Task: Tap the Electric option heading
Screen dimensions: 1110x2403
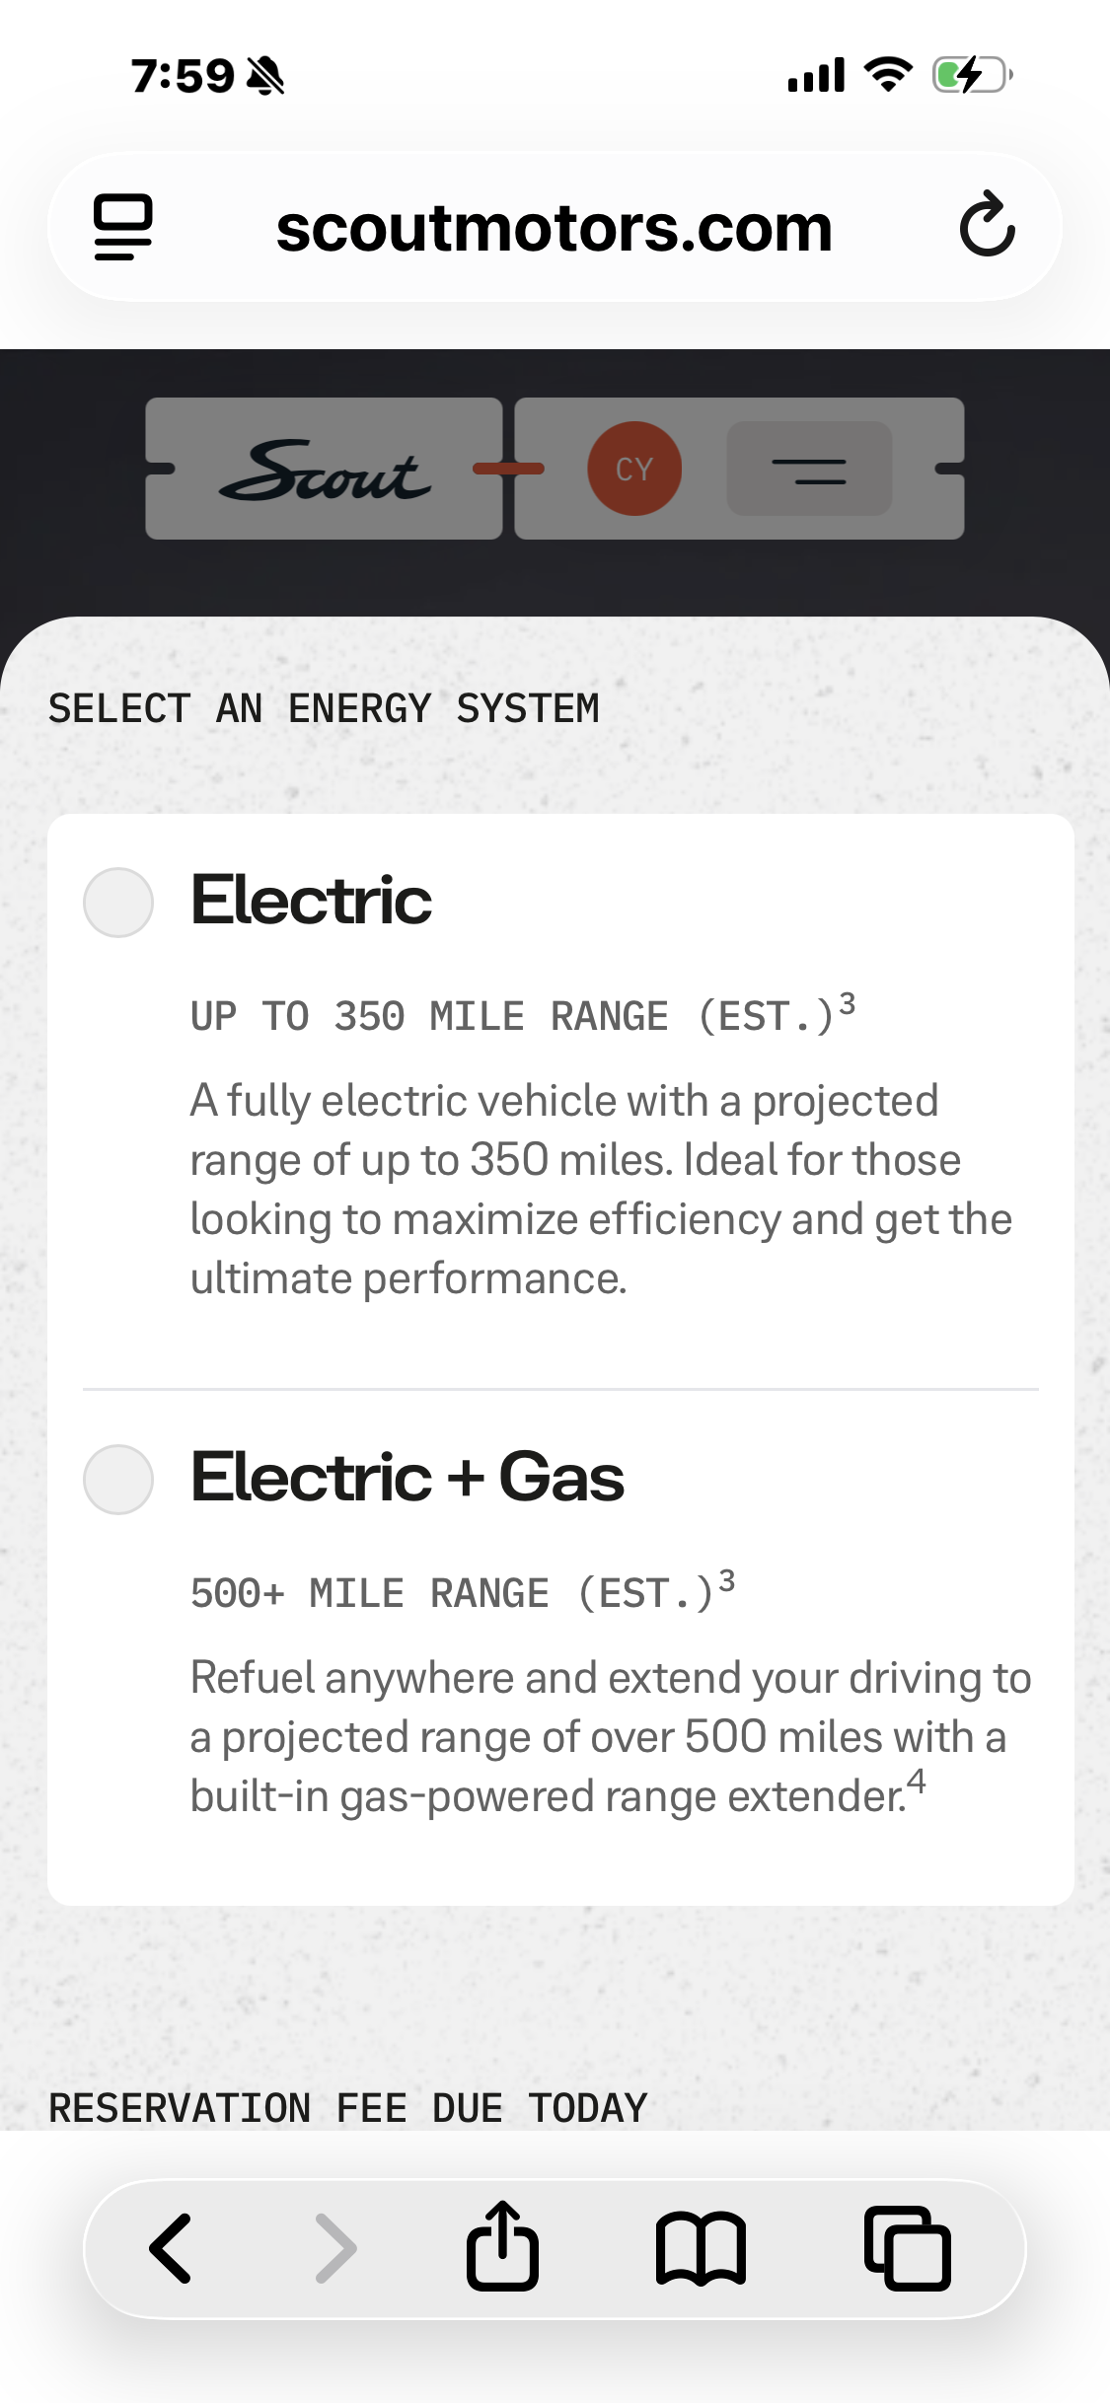Action: tap(311, 901)
